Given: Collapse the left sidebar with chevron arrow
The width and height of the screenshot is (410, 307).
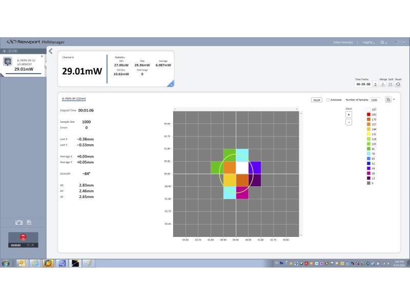Looking at the screenshot, I should (x=50, y=51).
